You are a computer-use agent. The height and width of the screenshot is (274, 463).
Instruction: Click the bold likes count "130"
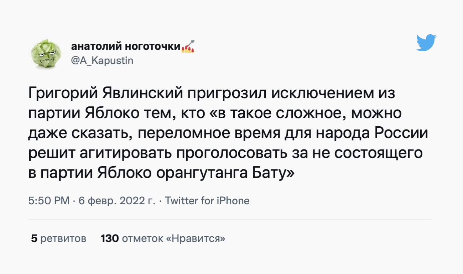[109, 238]
